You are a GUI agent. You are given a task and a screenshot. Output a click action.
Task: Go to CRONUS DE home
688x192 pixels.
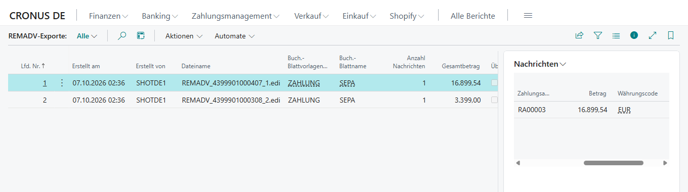point(37,16)
